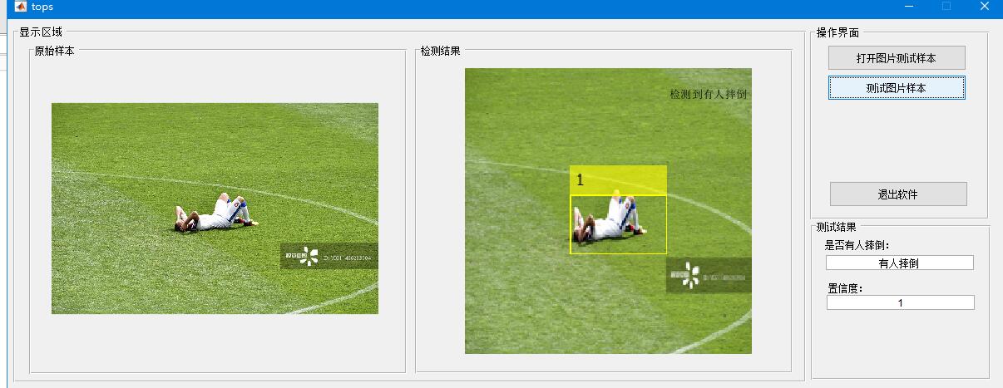Screen dimensions: 1003x388
Task: Click the MATLAB logo icon in title bar
Action: pyautogui.click(x=21, y=6)
